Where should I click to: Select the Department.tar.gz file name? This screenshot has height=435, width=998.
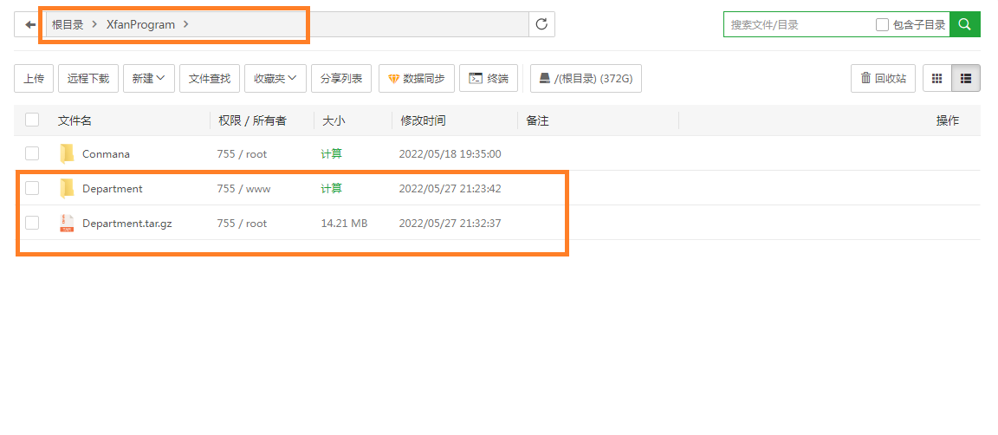[x=126, y=224]
